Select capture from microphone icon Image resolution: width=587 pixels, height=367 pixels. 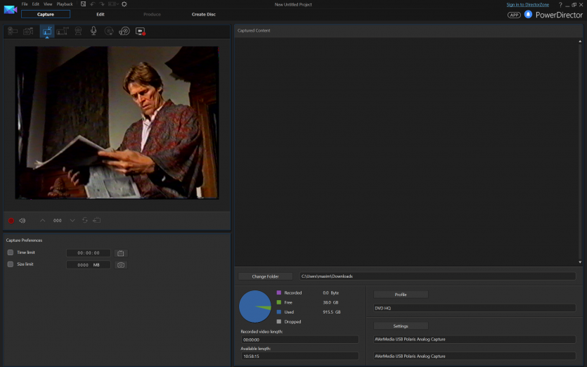(x=93, y=31)
